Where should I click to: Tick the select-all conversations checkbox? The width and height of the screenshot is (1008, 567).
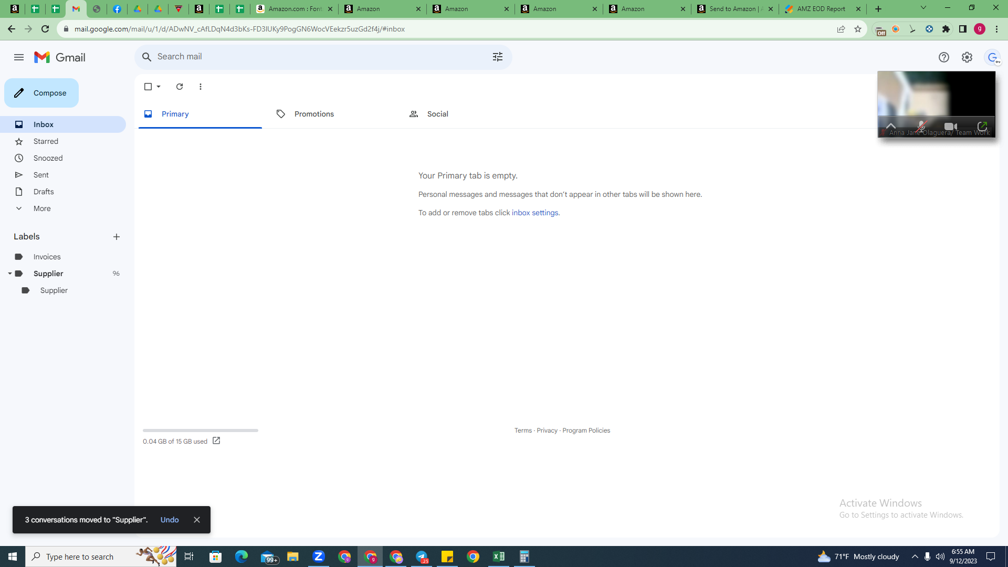coord(148,87)
